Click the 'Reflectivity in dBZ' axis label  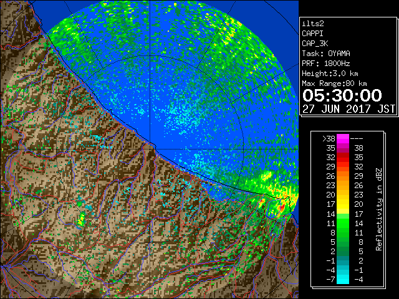pos(379,209)
